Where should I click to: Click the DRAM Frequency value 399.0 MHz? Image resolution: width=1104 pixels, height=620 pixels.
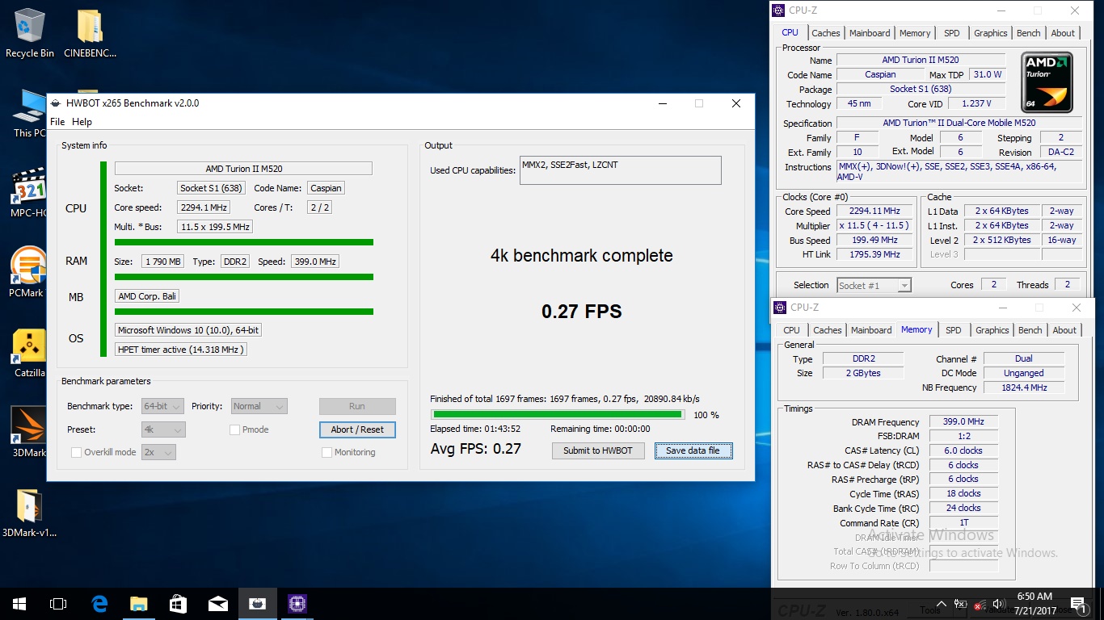pyautogui.click(x=963, y=421)
